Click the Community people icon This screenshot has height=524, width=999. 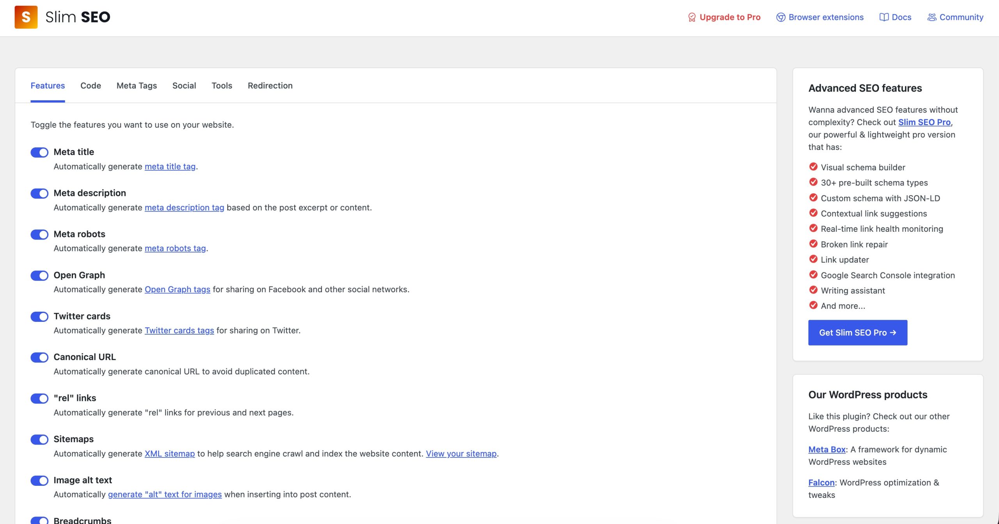pyautogui.click(x=932, y=17)
